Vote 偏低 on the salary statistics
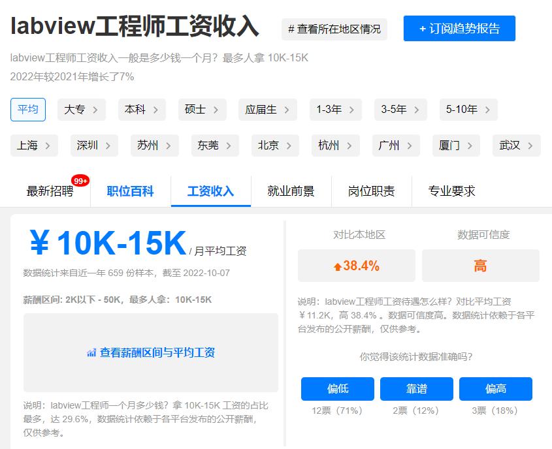 click(x=337, y=388)
